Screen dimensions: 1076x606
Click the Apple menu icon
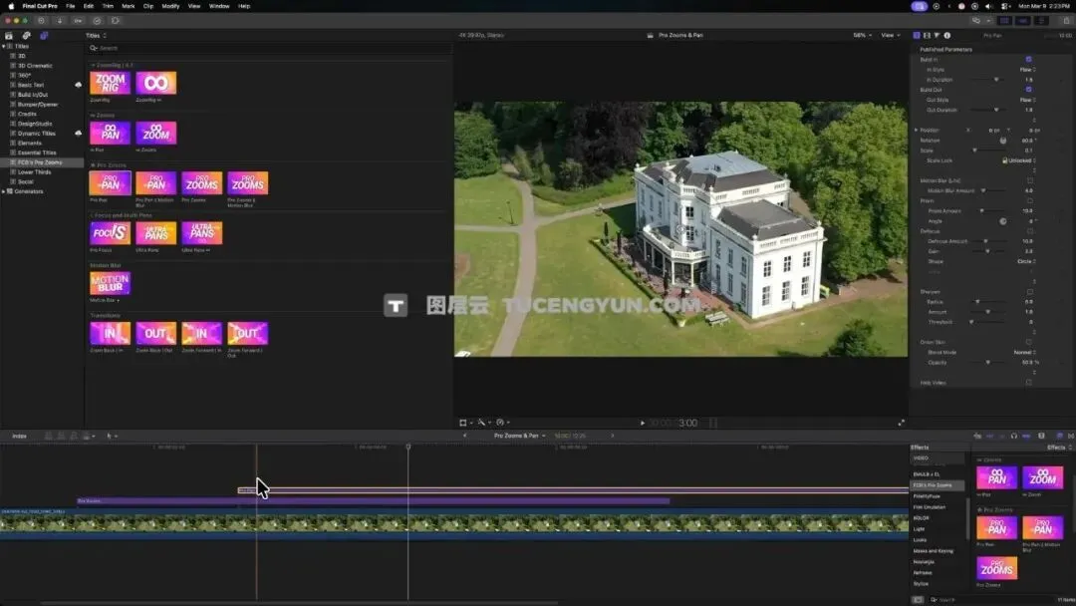pyautogui.click(x=10, y=6)
